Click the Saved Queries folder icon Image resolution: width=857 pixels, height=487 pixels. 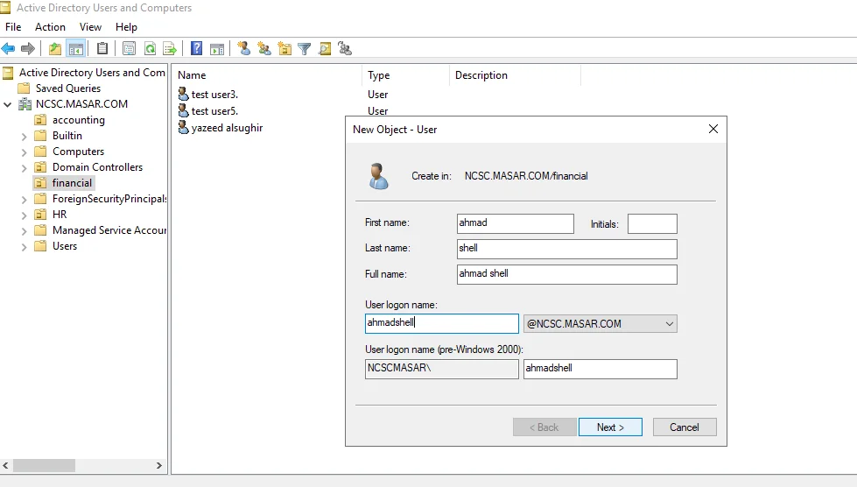[24, 88]
